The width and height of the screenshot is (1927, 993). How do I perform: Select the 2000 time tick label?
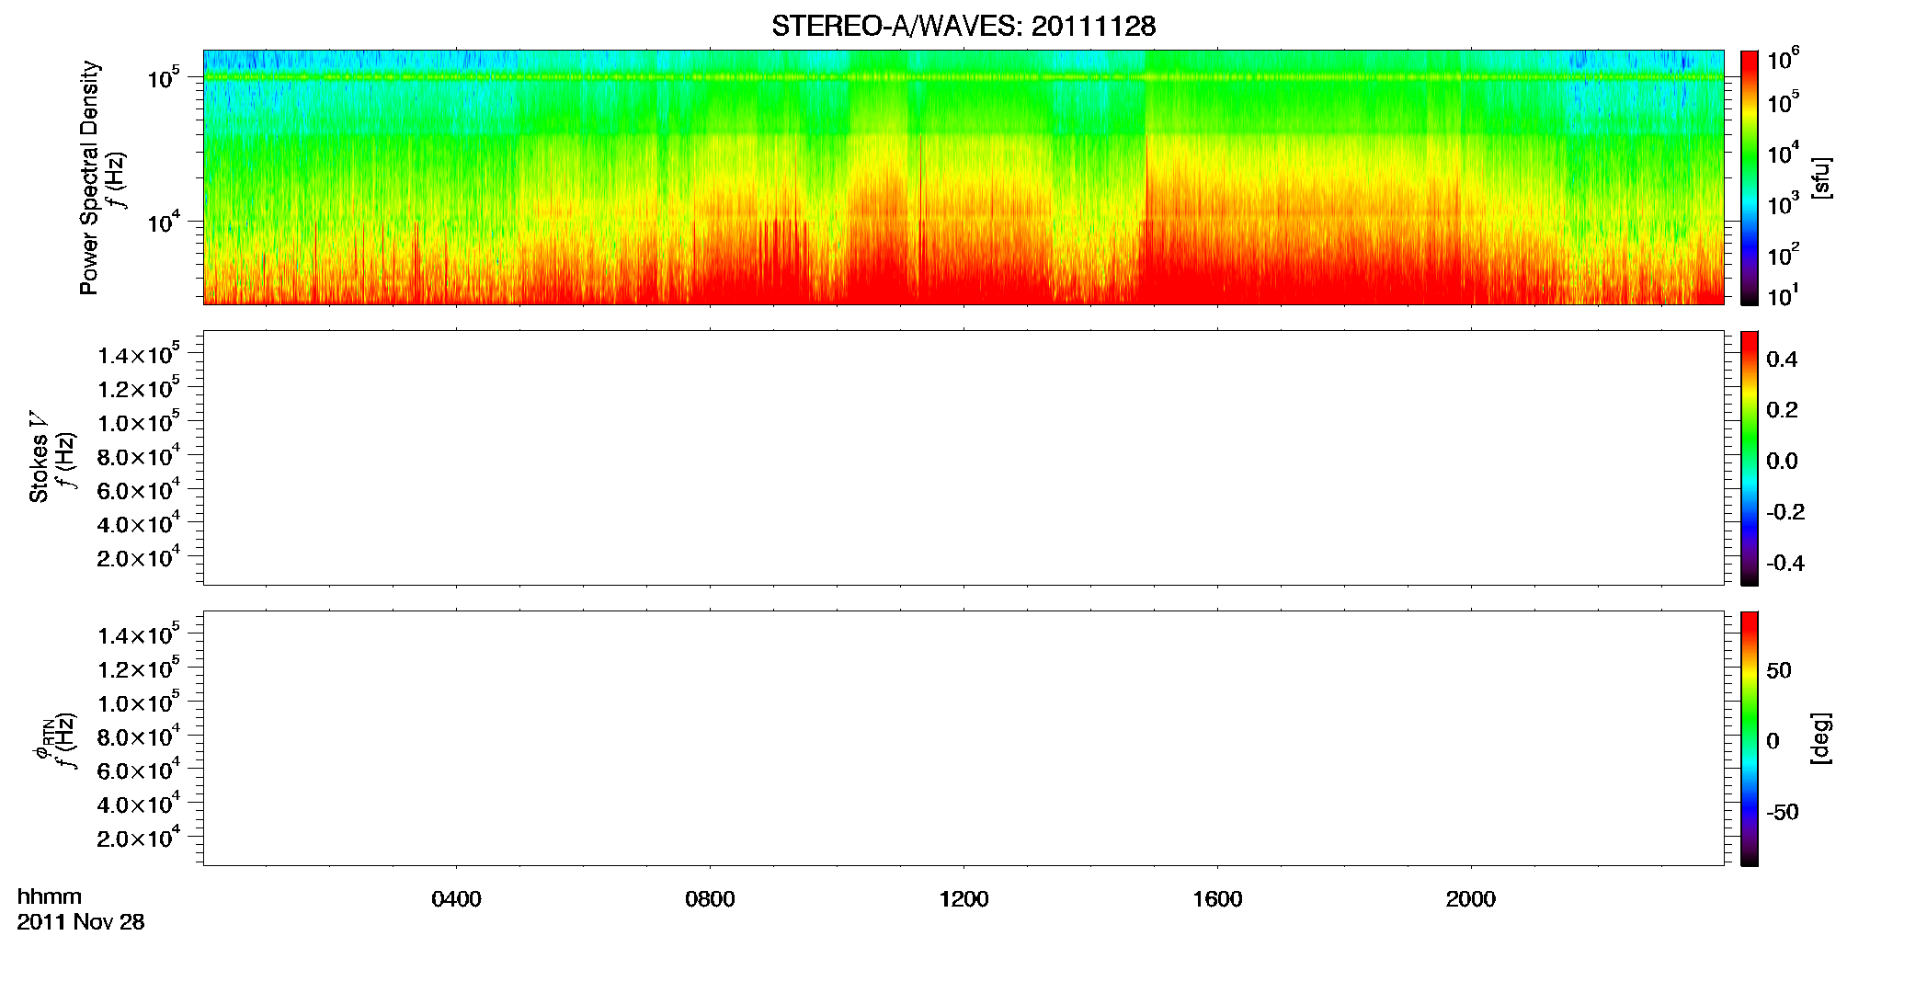coord(1471,899)
